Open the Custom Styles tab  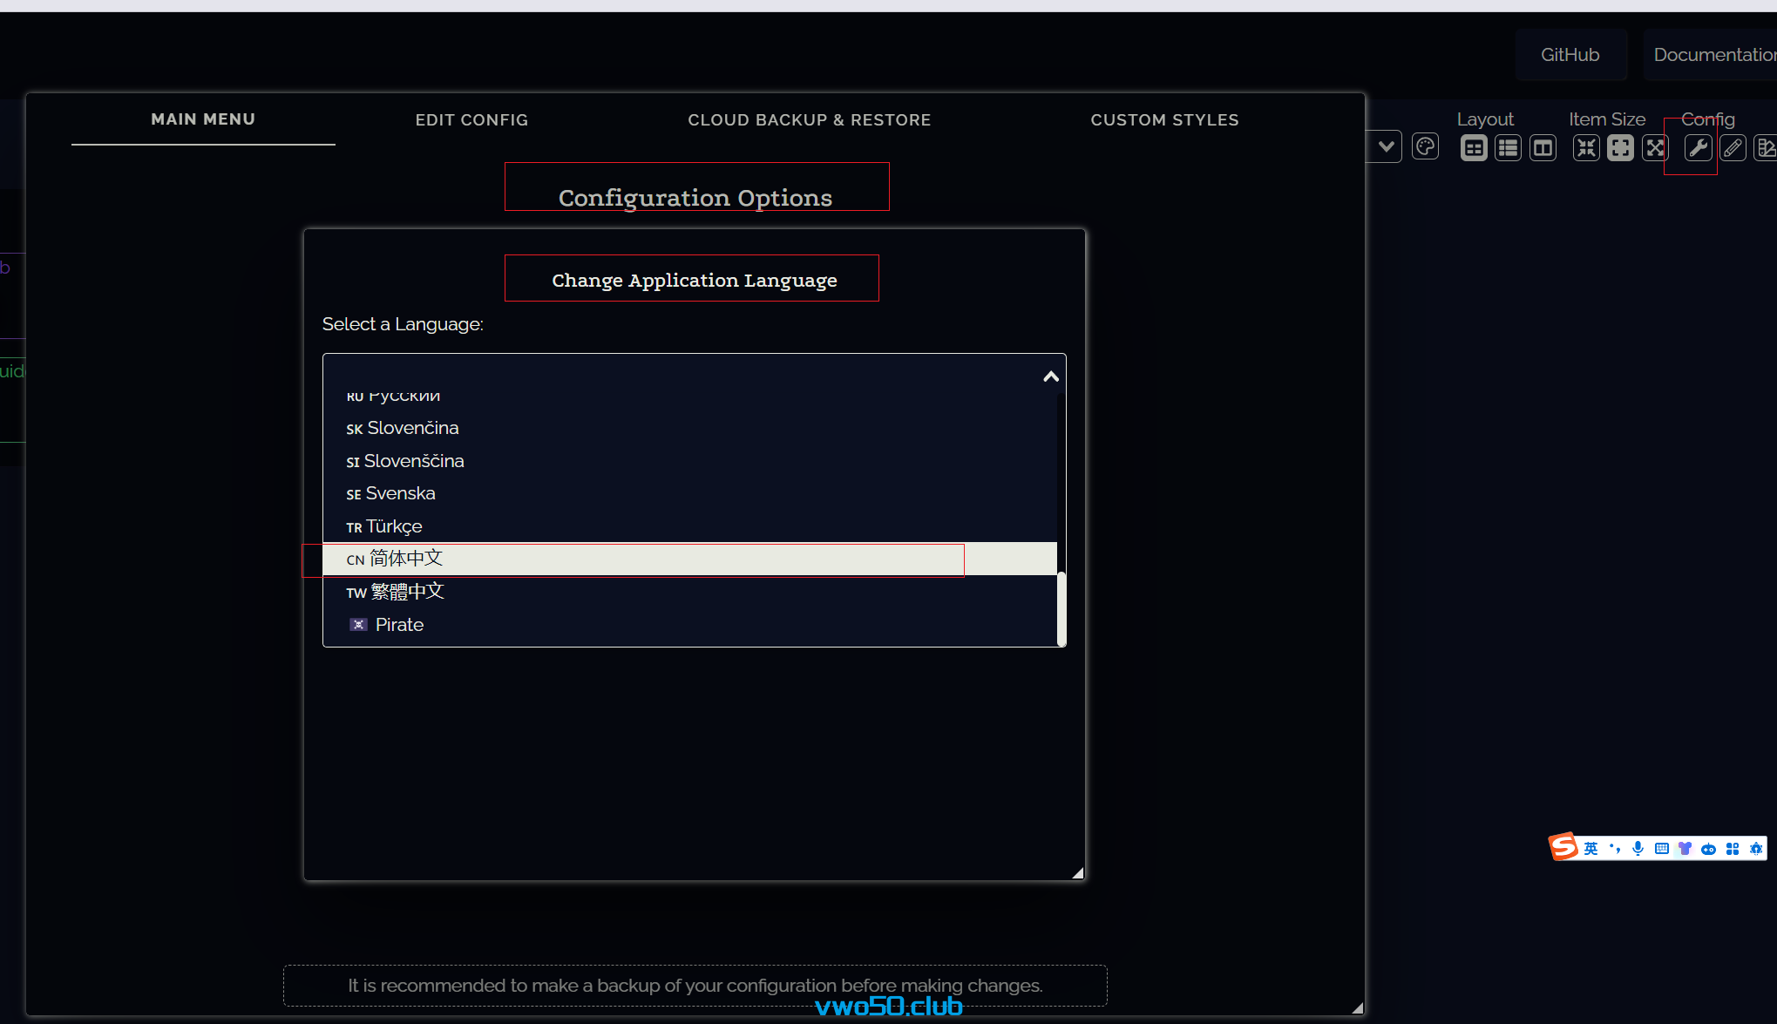coord(1164,120)
